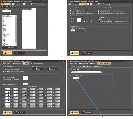Open the Qualifikation sub-tab

pos(87,66)
